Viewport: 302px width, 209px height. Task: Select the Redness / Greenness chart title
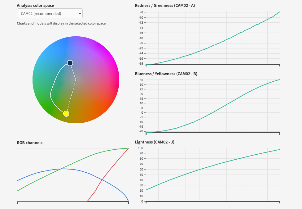(x=164, y=5)
